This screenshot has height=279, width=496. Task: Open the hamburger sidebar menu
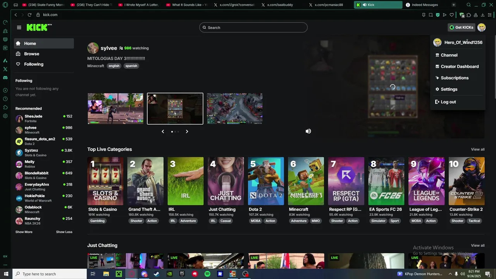point(19,28)
